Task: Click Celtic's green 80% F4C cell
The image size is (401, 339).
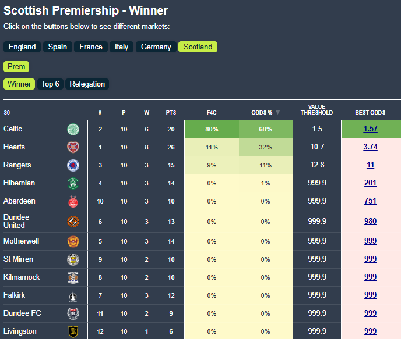Action: (212, 129)
